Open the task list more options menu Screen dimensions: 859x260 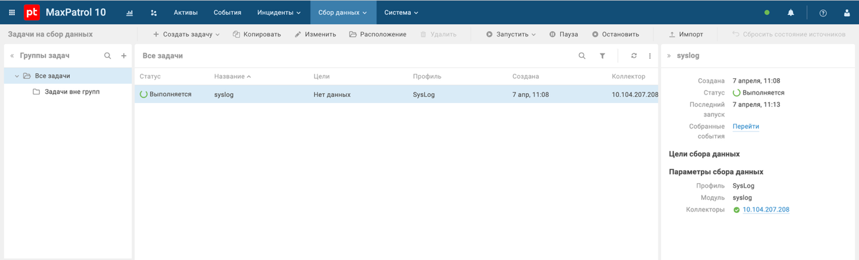coord(650,56)
